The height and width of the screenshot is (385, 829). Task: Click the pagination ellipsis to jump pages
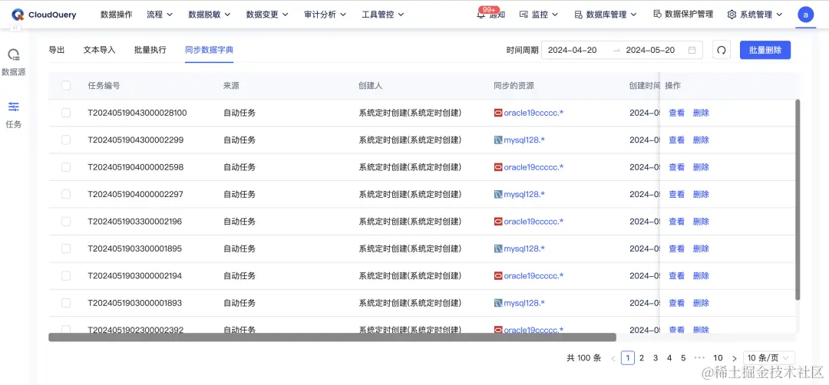pyautogui.click(x=699, y=357)
